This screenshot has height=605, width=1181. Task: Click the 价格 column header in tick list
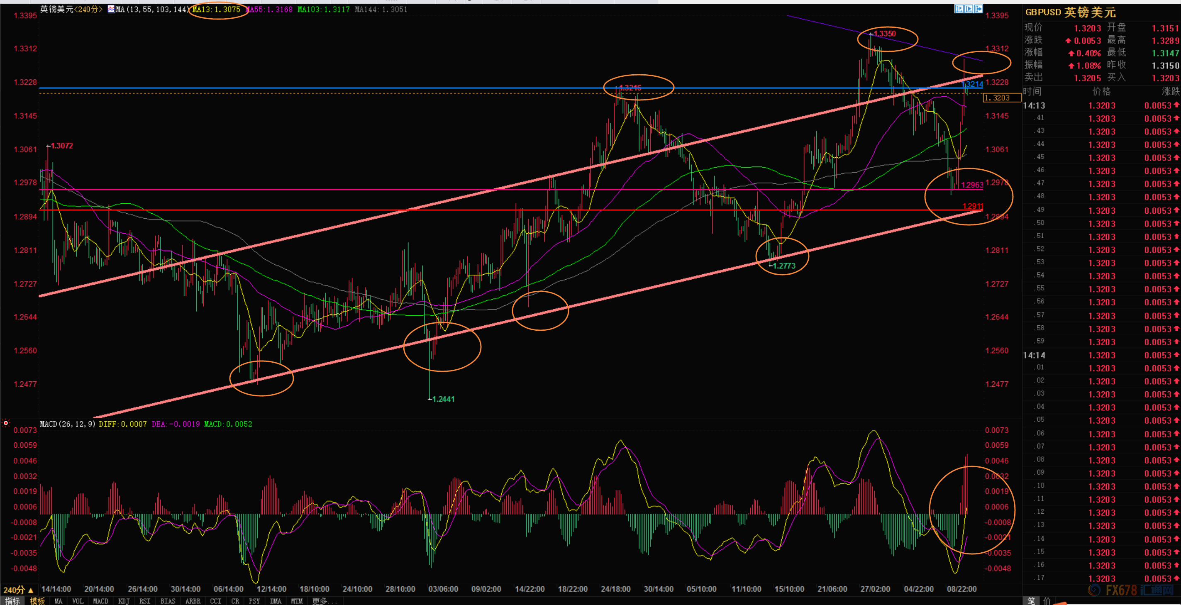click(1101, 91)
